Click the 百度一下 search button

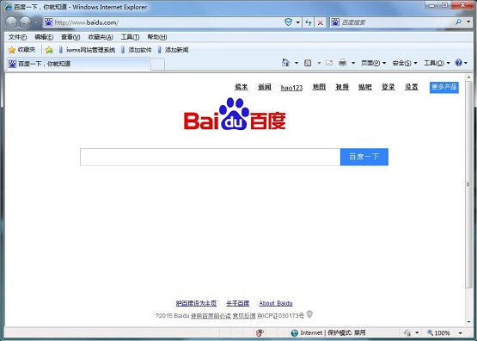[x=364, y=157]
